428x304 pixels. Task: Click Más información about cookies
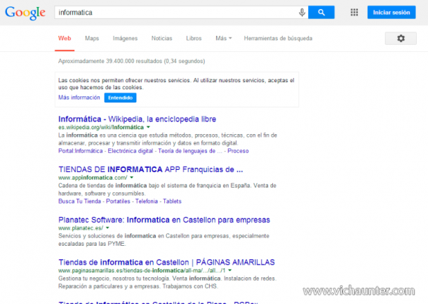coord(79,98)
